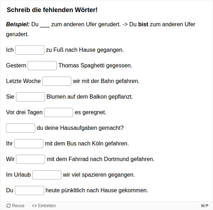
Task: Focus the blank after 'Vor drei Tagen'
Action: click(x=59, y=112)
